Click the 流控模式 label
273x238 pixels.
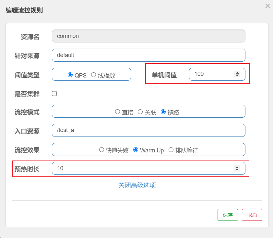point(27,112)
